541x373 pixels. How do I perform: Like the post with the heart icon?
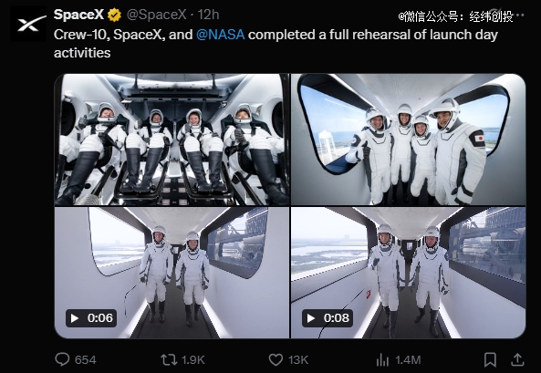[x=276, y=360]
